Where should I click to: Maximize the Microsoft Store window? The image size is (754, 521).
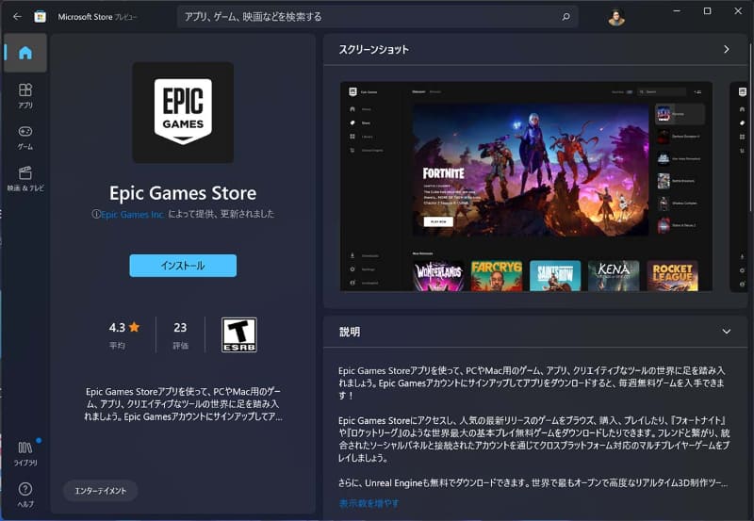pyautogui.click(x=708, y=10)
